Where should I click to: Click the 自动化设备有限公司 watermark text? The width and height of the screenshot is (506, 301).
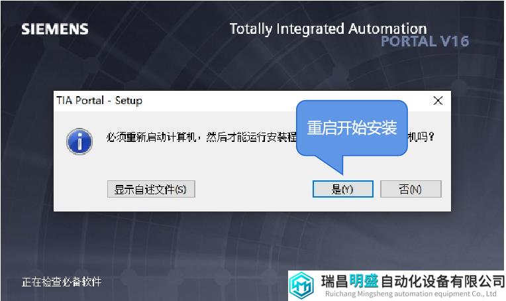442,281
